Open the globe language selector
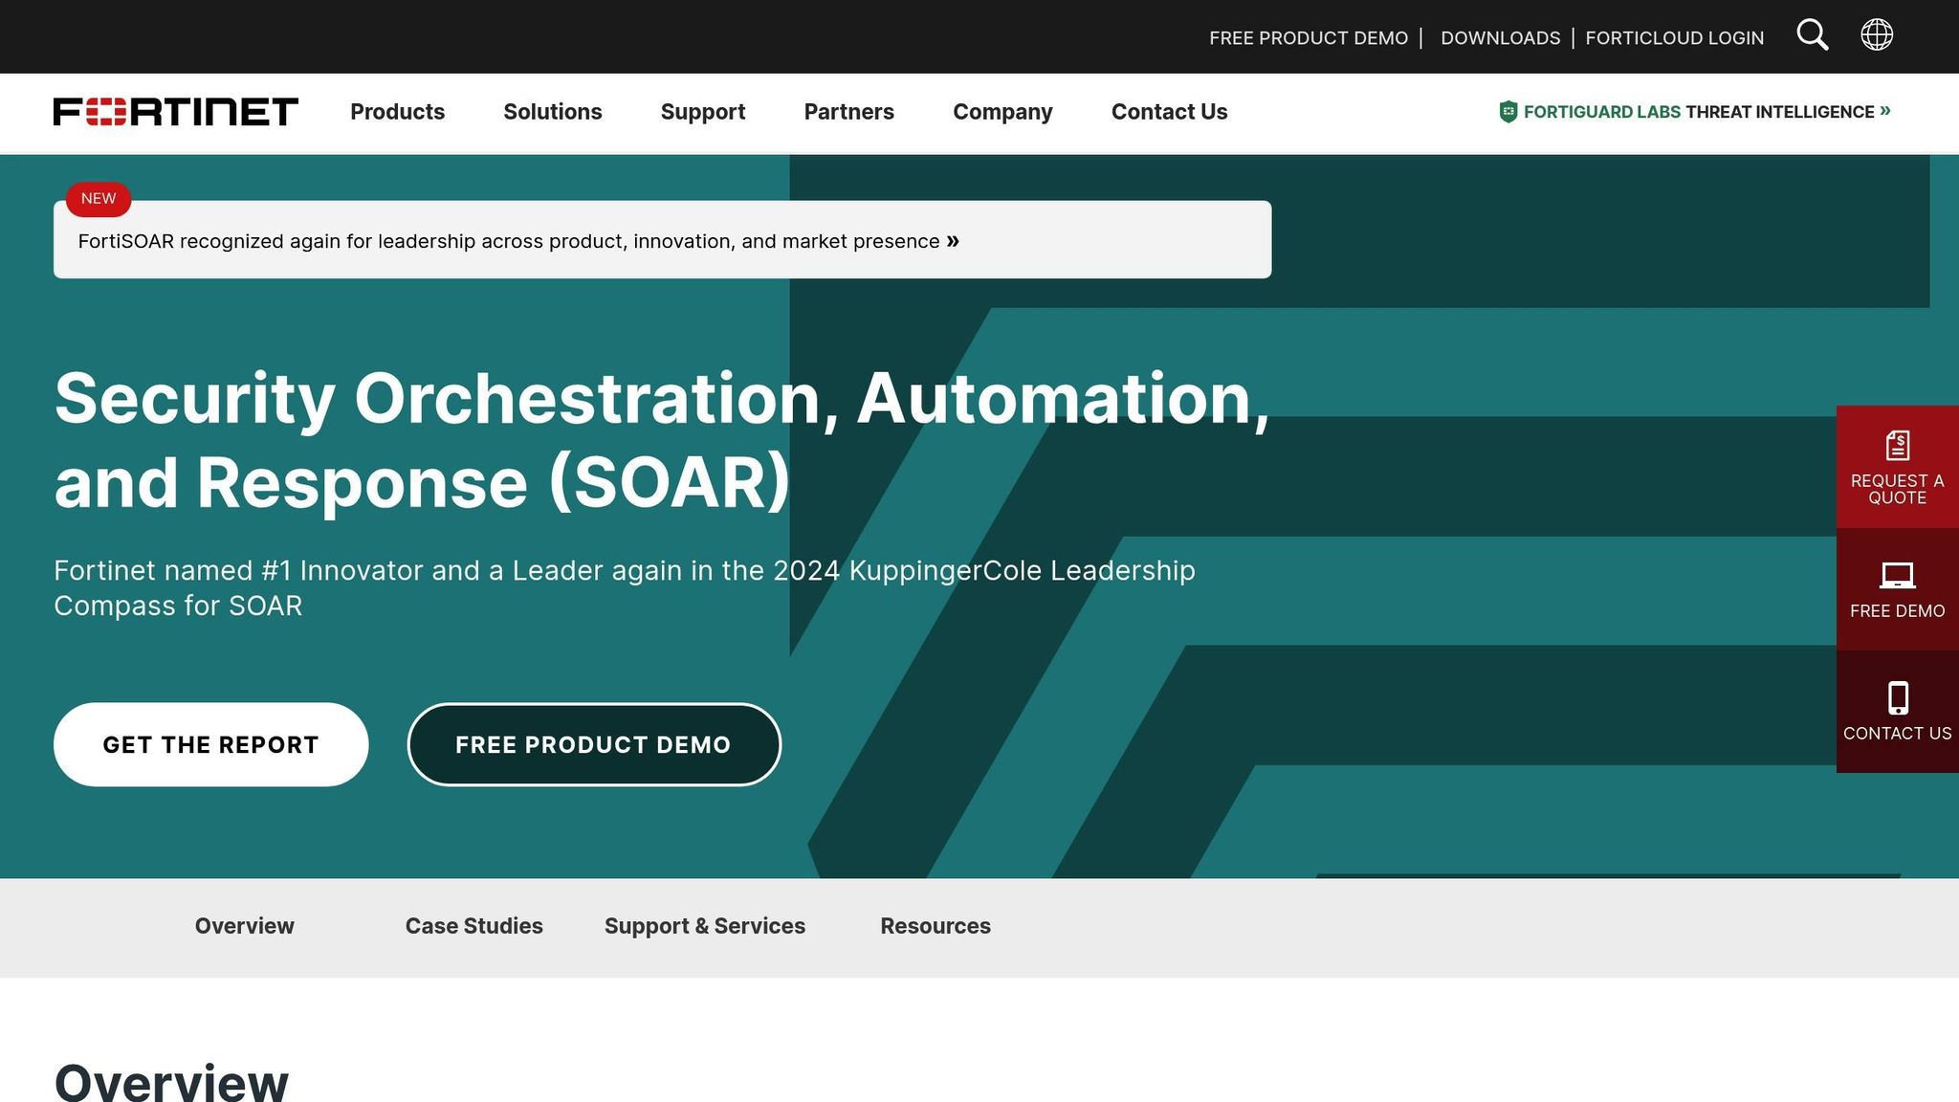Viewport: 1959px width, 1102px height. pos(1876,34)
